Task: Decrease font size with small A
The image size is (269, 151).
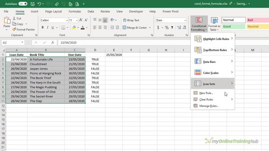Action: pyautogui.click(x=86, y=20)
